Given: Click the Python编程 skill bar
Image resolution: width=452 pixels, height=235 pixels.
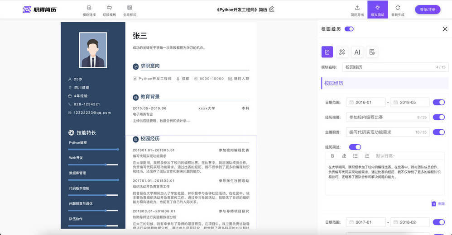Looking at the screenshot, I should coord(93,149).
